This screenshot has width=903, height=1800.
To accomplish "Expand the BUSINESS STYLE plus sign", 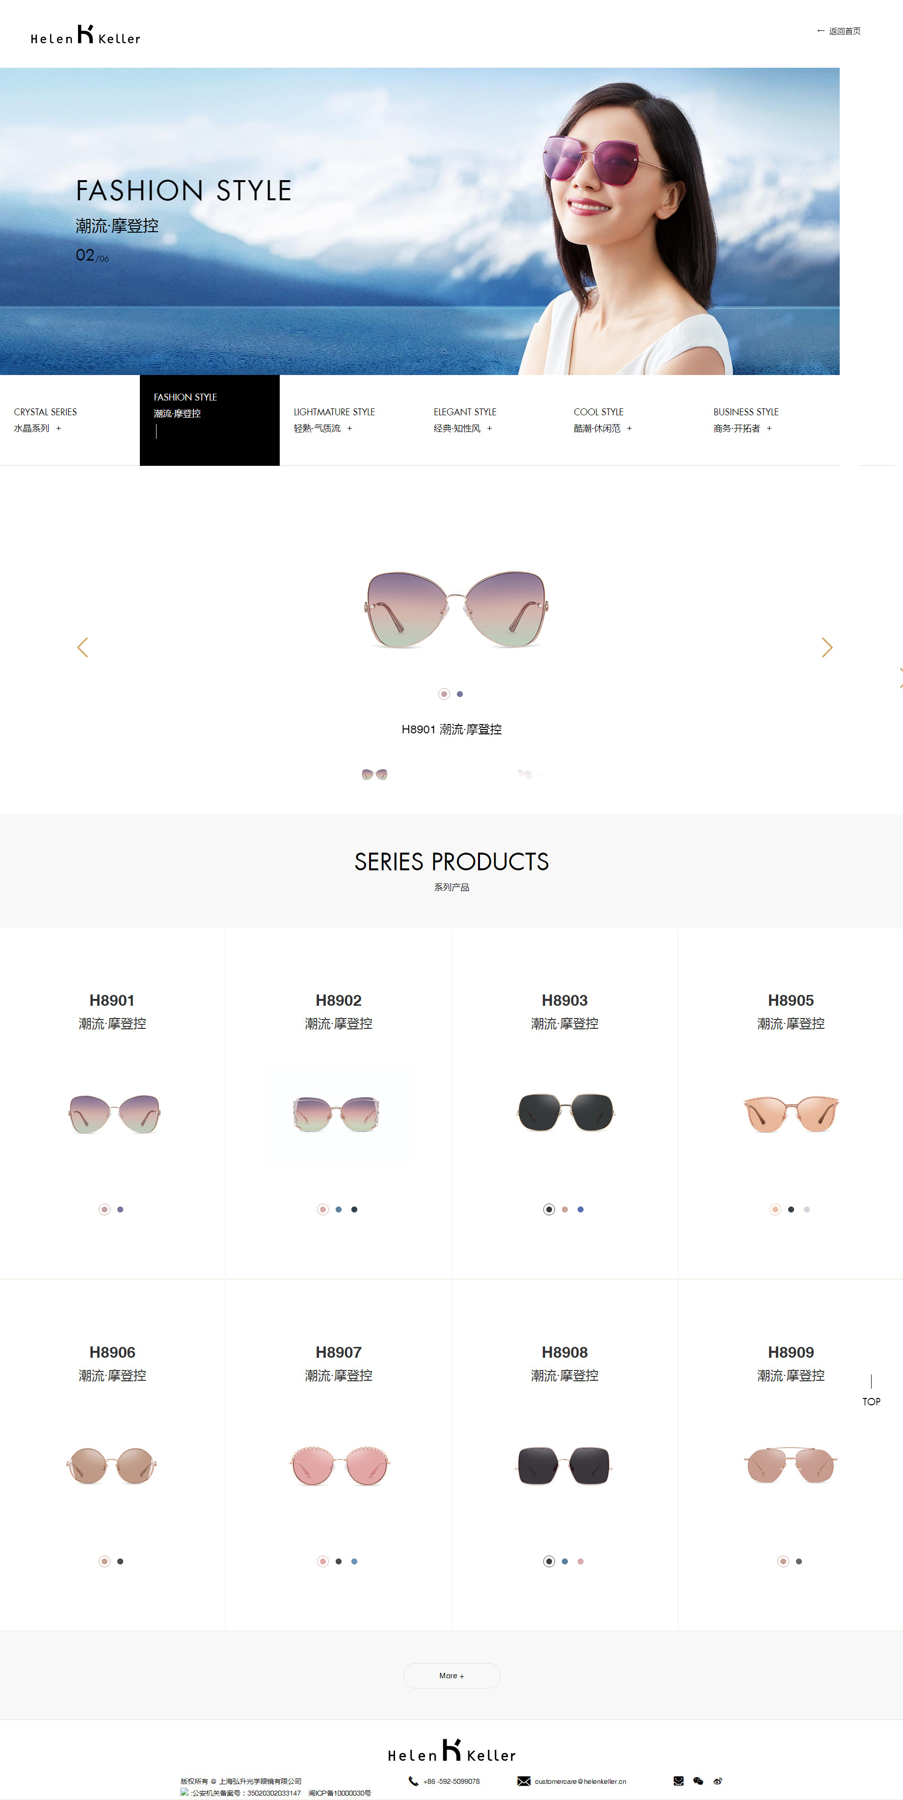I will 769,429.
